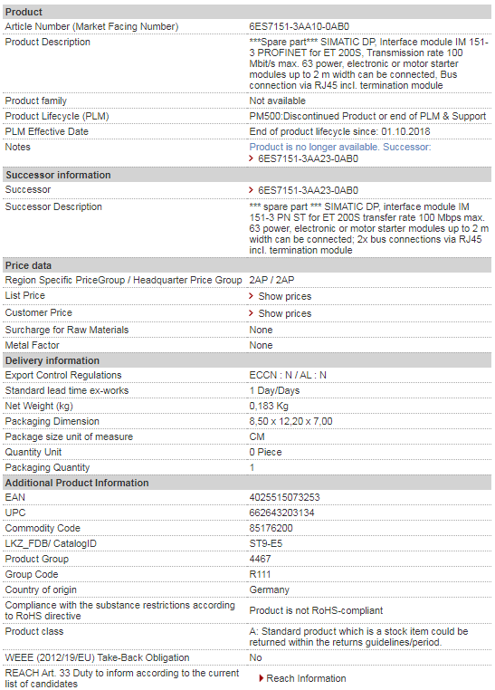Click the Additional Product Information header

coord(247,483)
